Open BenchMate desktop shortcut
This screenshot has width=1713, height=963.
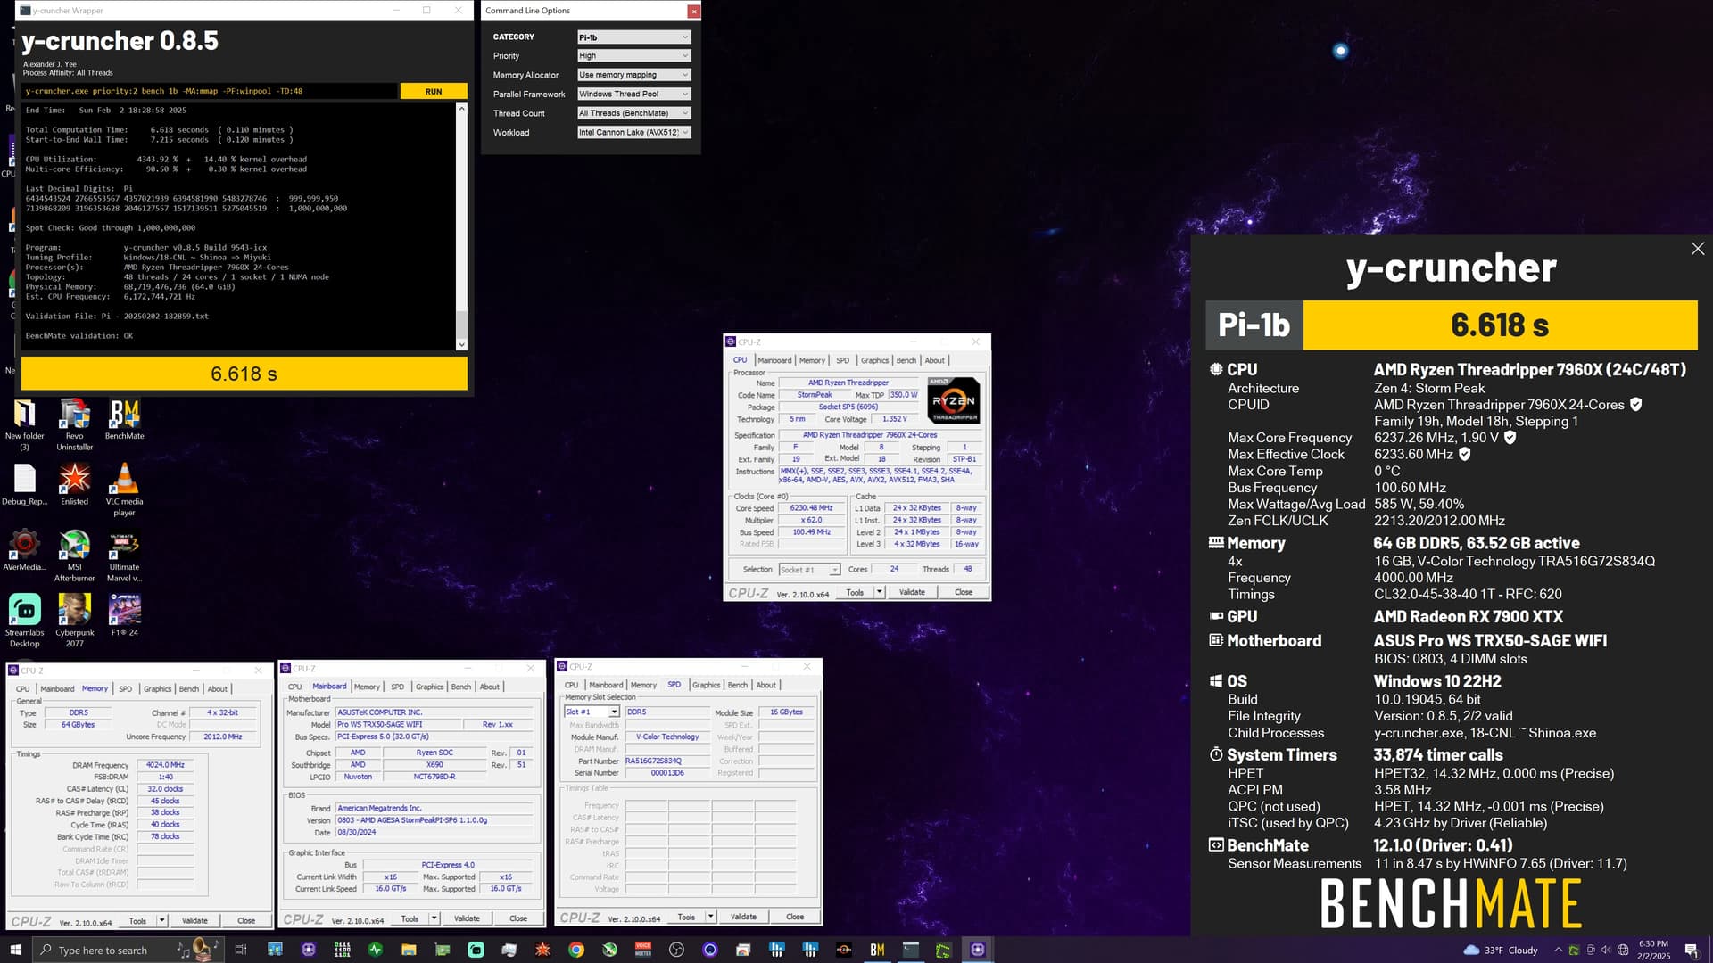point(124,416)
